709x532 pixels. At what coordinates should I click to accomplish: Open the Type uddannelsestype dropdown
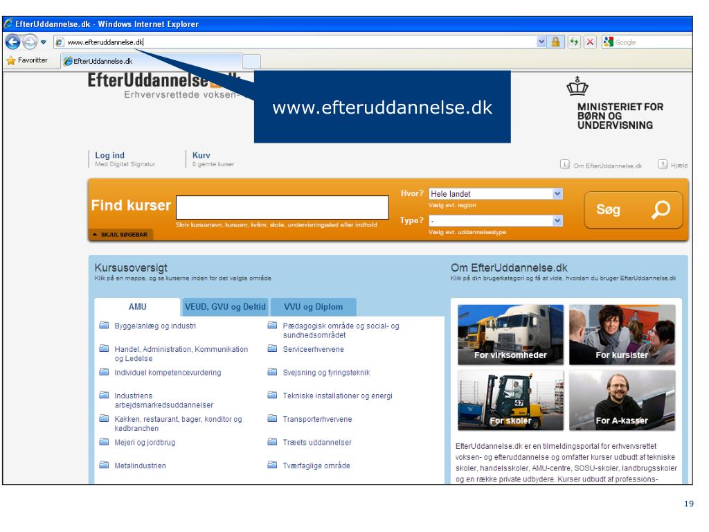(496, 221)
